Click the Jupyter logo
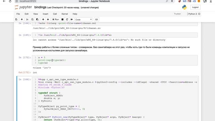Screen dimensions: 215x121 click(x=23, y=7)
